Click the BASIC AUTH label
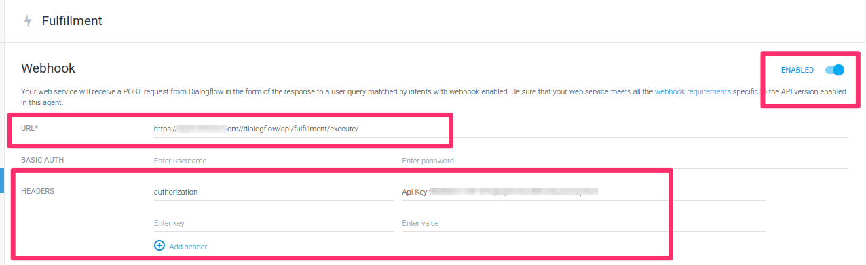The width and height of the screenshot is (866, 265). pyautogui.click(x=43, y=161)
